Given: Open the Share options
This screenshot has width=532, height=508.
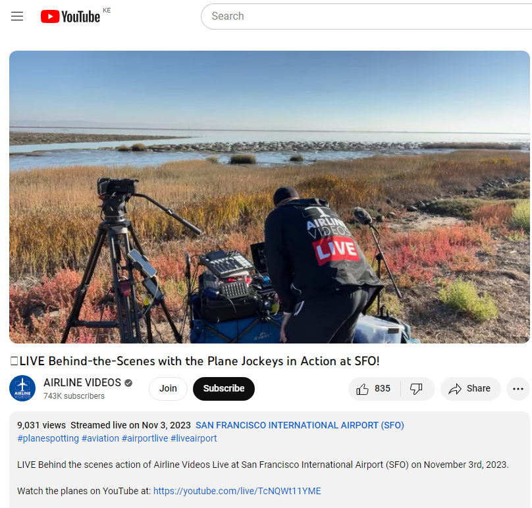Looking at the screenshot, I should pyautogui.click(x=470, y=388).
